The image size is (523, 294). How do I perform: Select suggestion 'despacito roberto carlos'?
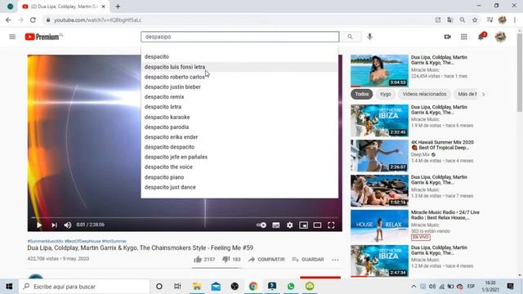pyautogui.click(x=239, y=77)
